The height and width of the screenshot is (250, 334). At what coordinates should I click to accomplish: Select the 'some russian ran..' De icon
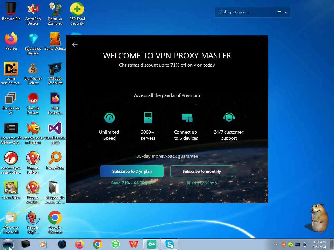(11, 73)
